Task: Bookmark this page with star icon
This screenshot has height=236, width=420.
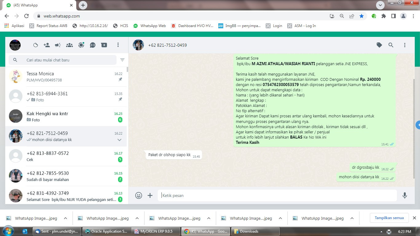Action: click(362, 16)
